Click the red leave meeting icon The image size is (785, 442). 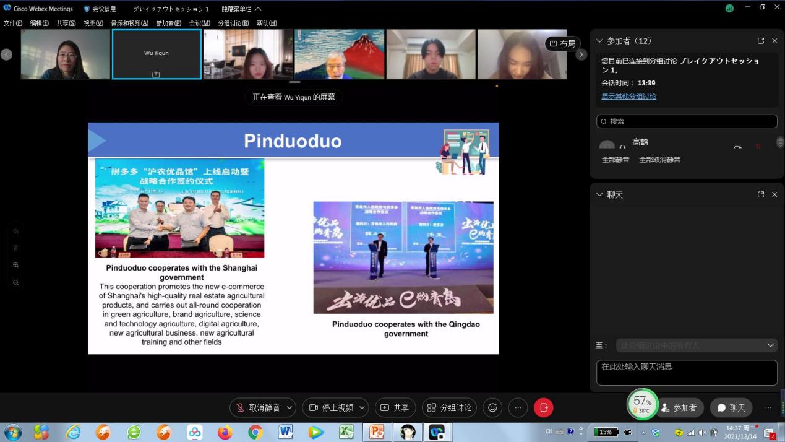pos(543,407)
